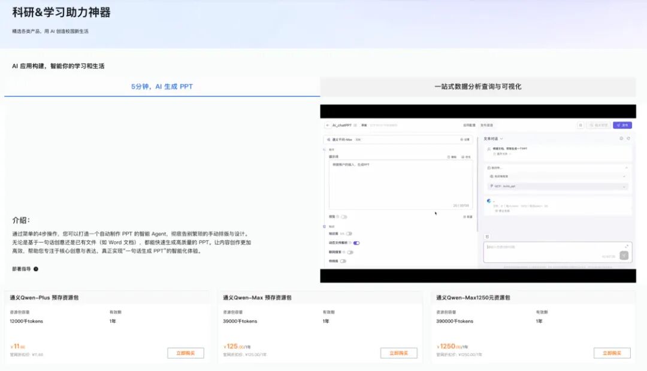Click the AI_chatPPT app name

(341, 125)
